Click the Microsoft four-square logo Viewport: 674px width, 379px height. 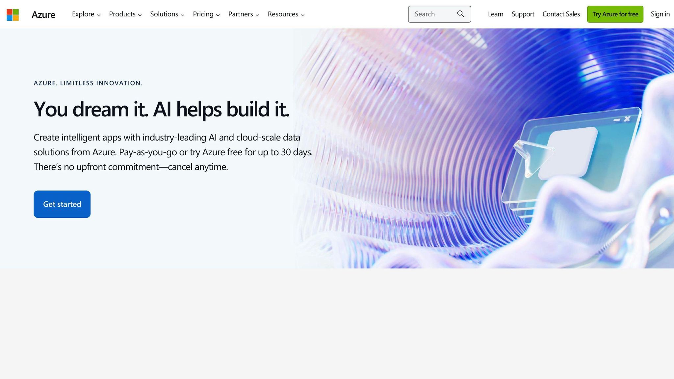tap(13, 15)
